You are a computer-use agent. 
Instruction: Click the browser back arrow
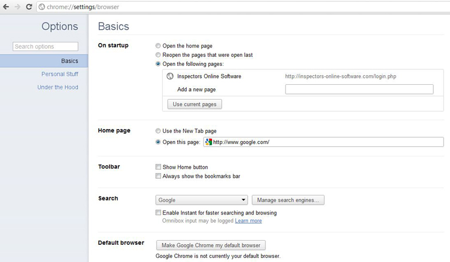(x=6, y=7)
